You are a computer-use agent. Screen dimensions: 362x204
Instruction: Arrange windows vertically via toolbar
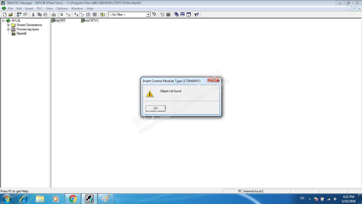[x=189, y=15]
